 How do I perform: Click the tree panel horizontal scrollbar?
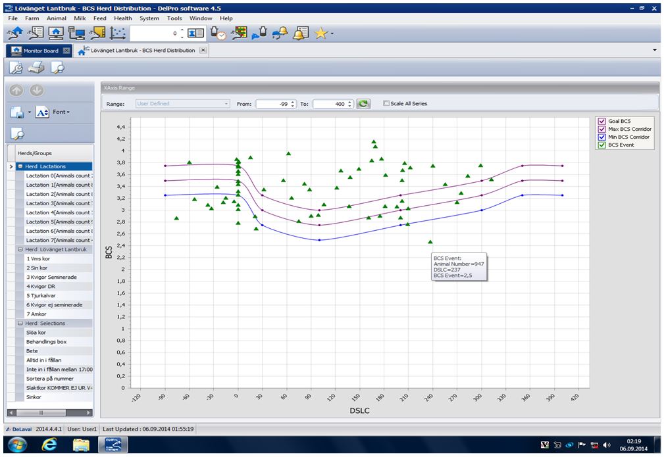pos(50,412)
